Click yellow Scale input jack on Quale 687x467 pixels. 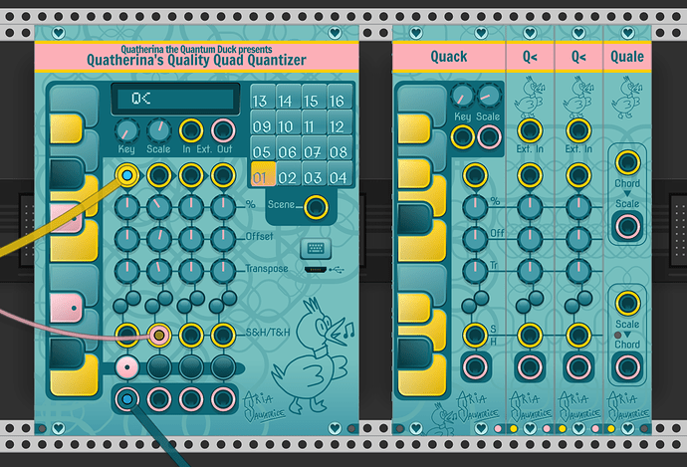point(627,303)
